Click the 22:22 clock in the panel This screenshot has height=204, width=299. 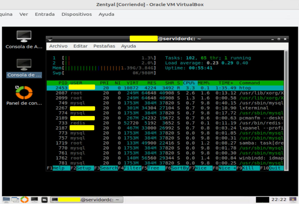click(279, 199)
